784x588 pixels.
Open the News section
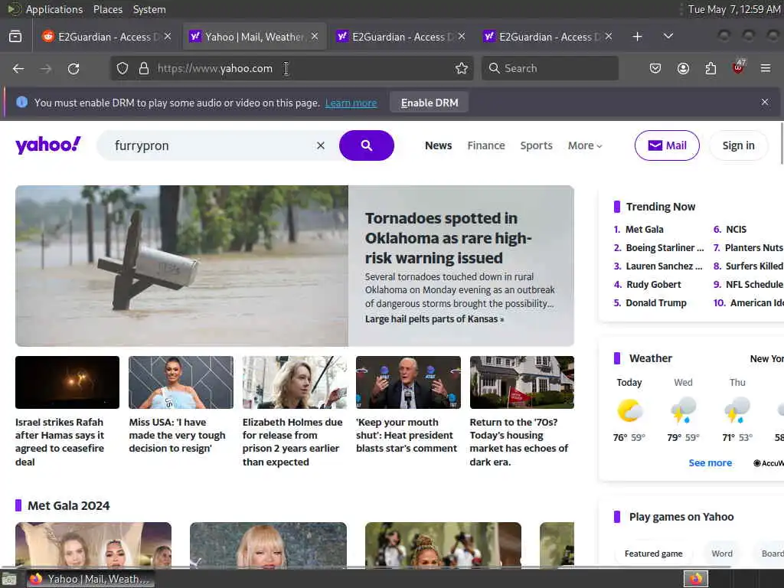pos(439,145)
